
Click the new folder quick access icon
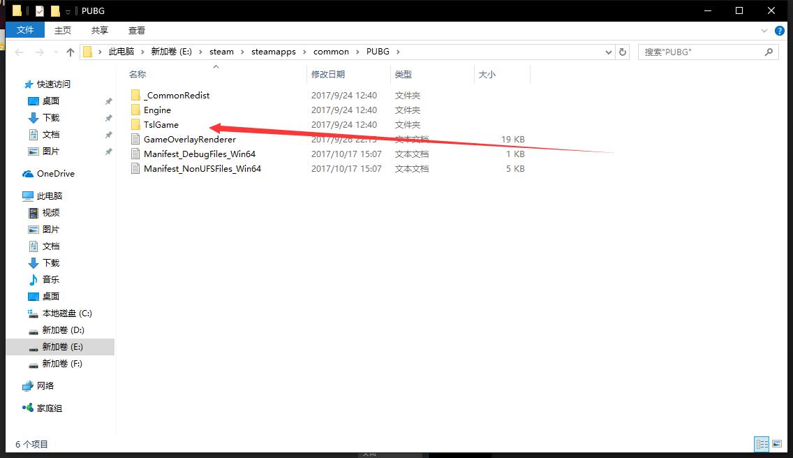tap(55, 10)
